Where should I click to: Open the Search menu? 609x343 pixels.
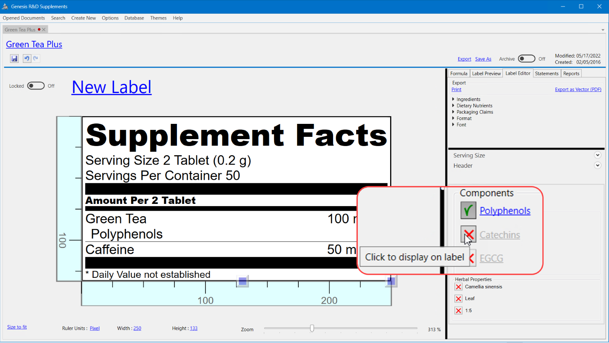(58, 18)
